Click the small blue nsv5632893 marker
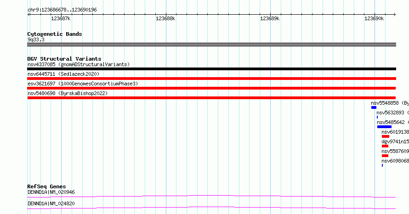The width and height of the screenshot is (409, 214). pos(377,117)
